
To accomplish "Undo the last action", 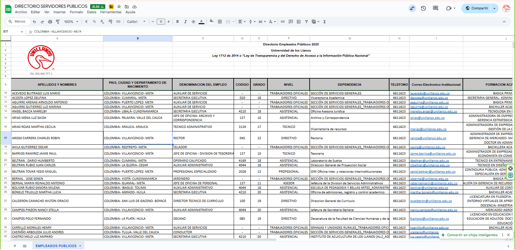I will [x=34, y=22].
